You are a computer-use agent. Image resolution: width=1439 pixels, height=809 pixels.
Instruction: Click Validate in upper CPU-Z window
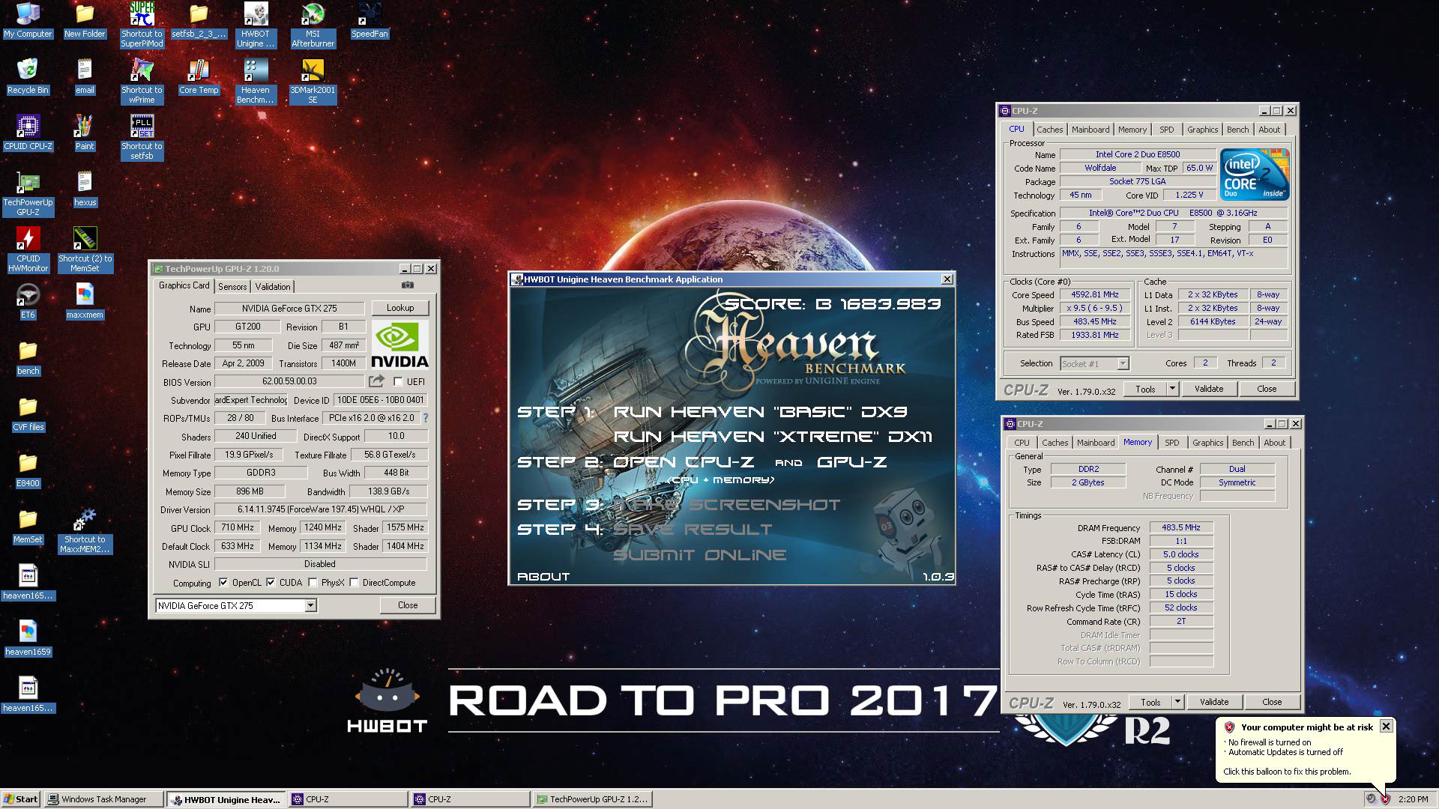tap(1208, 389)
